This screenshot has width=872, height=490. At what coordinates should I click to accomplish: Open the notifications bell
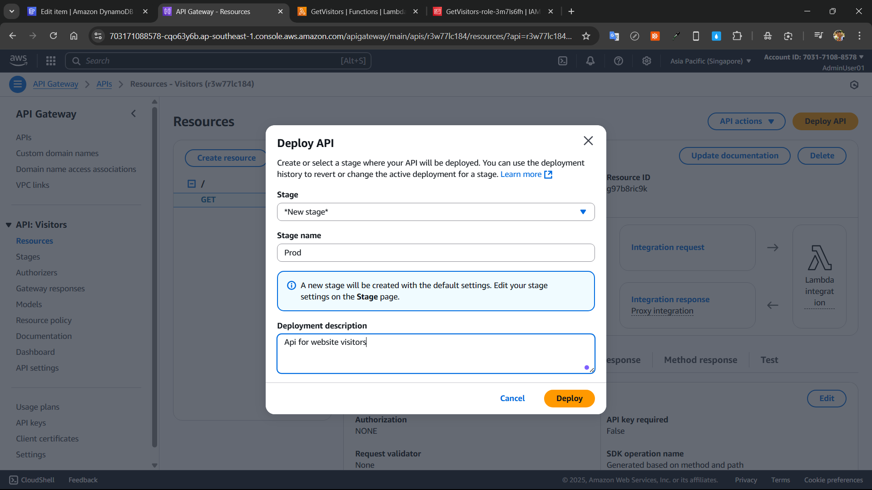point(590,61)
